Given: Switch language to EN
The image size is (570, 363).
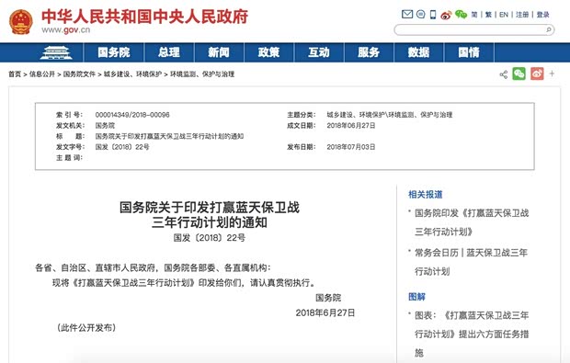Looking at the screenshot, I should click(x=504, y=15).
